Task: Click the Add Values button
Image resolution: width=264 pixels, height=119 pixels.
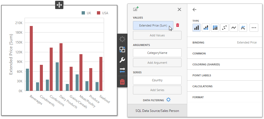Action: point(157,35)
